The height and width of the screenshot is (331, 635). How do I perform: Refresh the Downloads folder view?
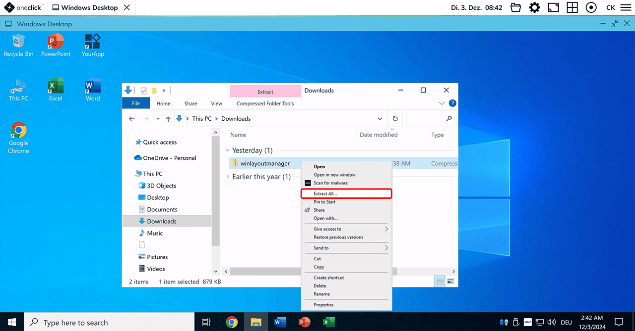coord(395,119)
